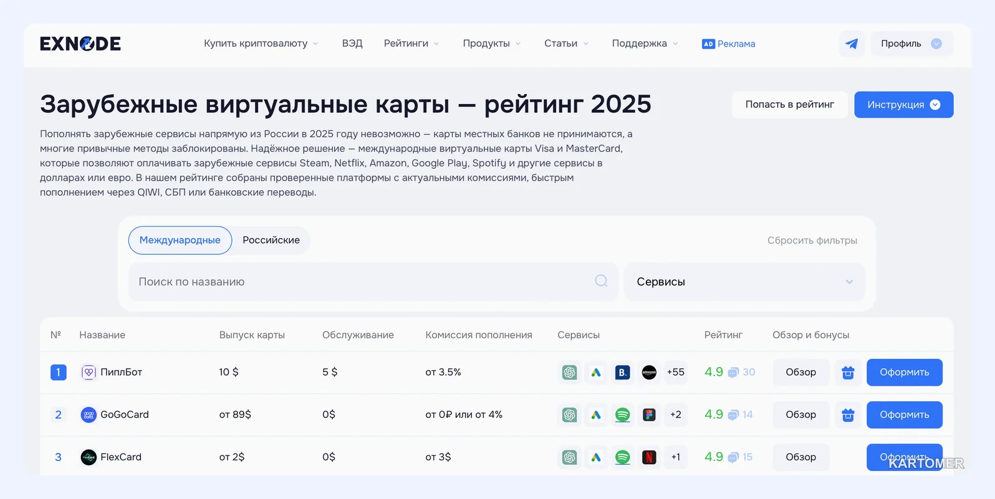Viewport: 995px width, 499px height.
Task: Open the reviews comment icon for ПиплБот
Action: [x=733, y=373]
